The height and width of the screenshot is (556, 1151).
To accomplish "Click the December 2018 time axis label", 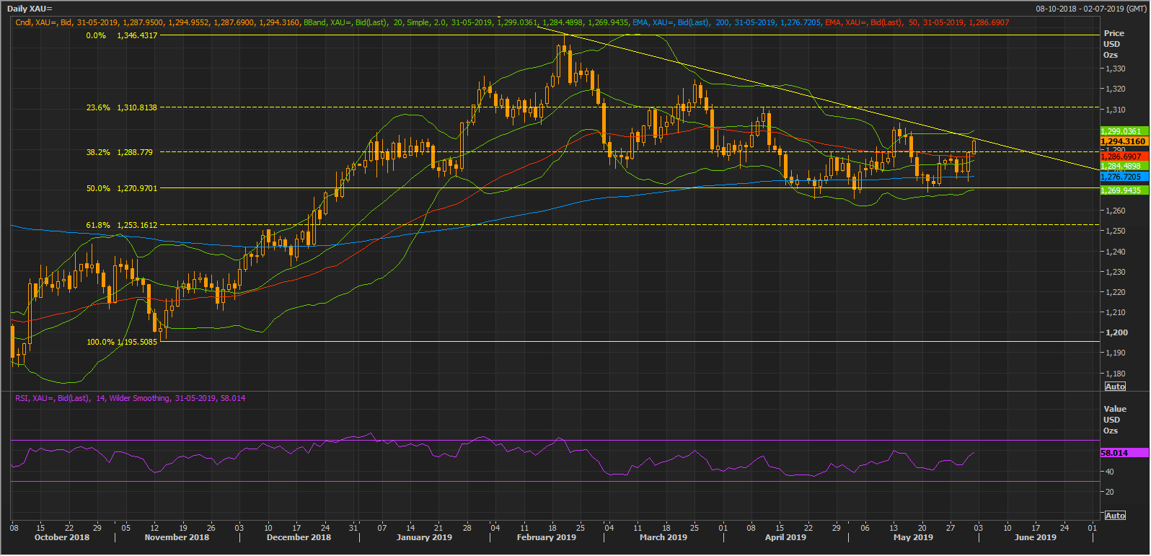I will [x=299, y=537].
